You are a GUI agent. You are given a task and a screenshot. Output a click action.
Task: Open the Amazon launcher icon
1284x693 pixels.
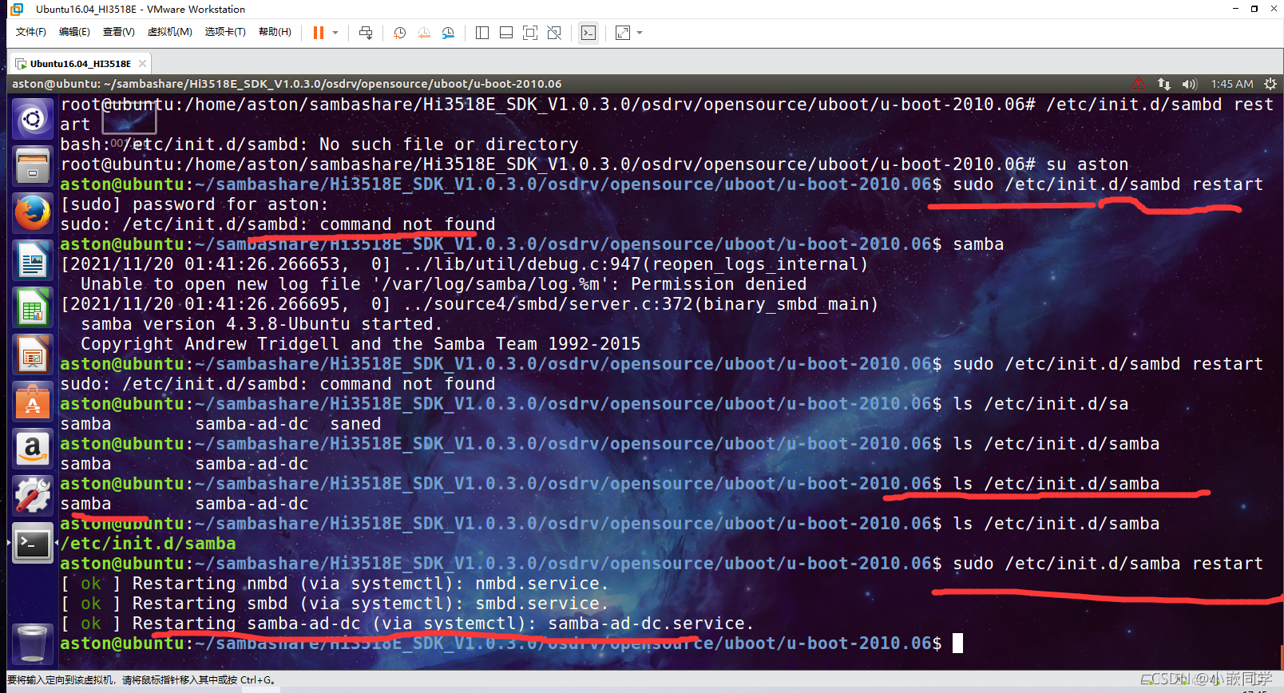33,449
